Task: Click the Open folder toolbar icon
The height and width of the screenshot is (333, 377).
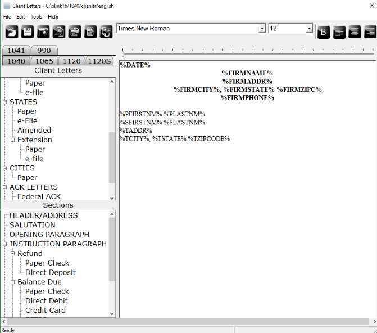Action: pos(12,32)
